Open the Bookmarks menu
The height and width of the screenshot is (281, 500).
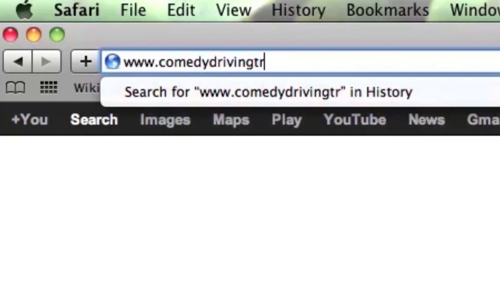pos(387,10)
